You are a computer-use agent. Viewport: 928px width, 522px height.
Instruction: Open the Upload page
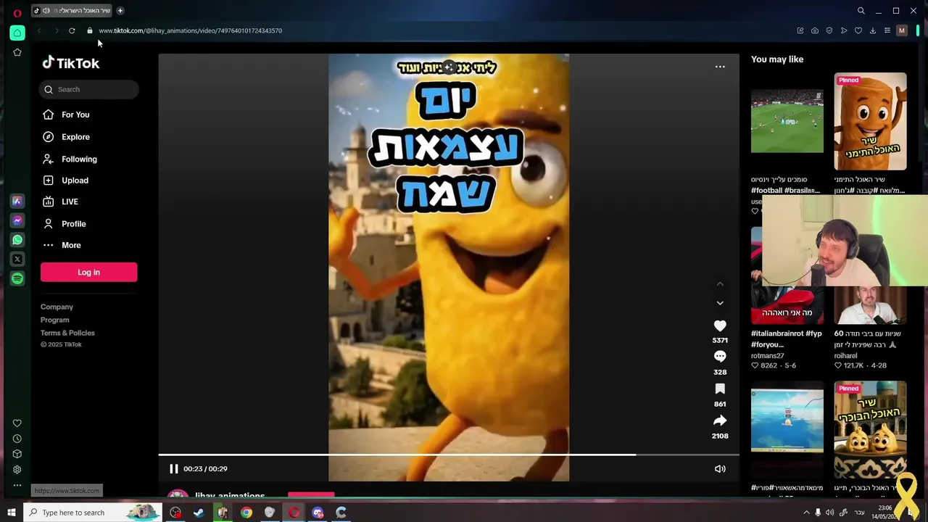pyautogui.click(x=75, y=181)
